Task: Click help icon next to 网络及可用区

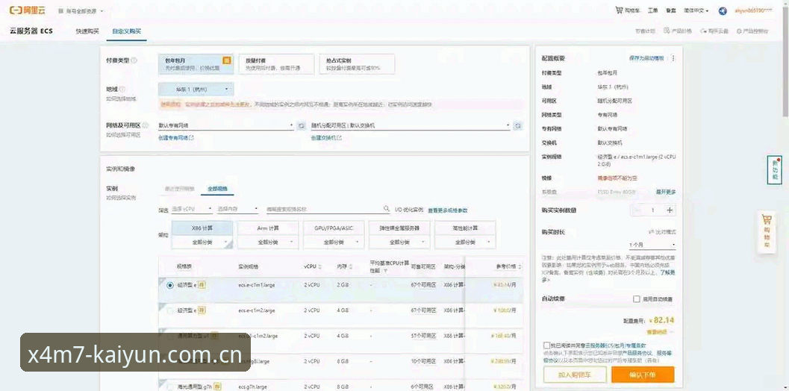Action: pyautogui.click(x=146, y=125)
